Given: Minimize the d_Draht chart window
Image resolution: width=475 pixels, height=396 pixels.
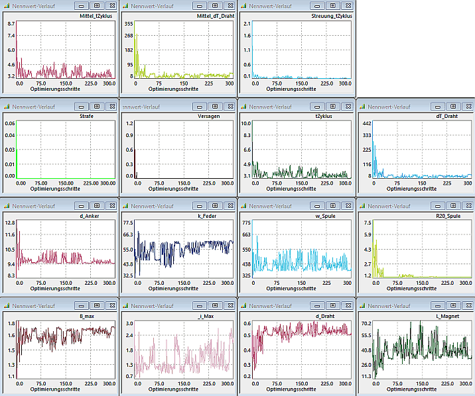Looking at the screenshot, I should coord(317,305).
